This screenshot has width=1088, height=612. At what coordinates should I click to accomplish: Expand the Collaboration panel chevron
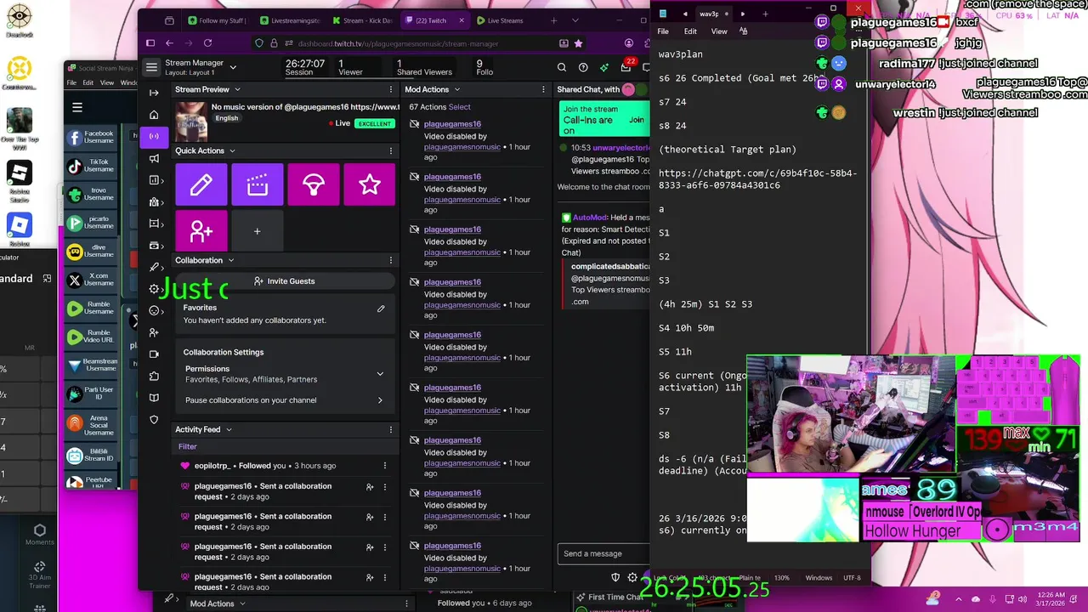tap(230, 260)
